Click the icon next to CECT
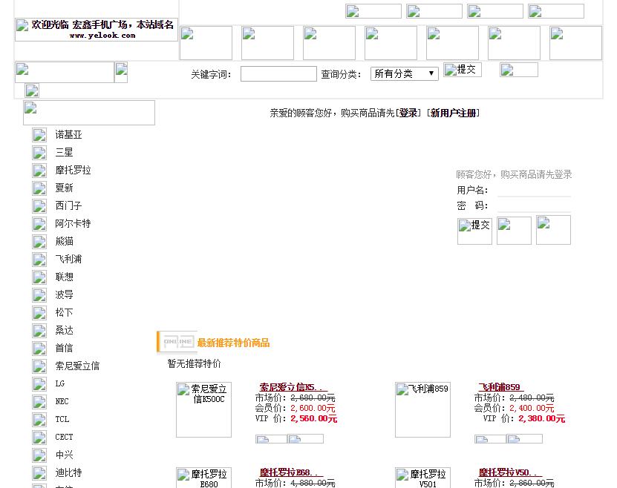This screenshot has height=488, width=617. pyautogui.click(x=39, y=438)
